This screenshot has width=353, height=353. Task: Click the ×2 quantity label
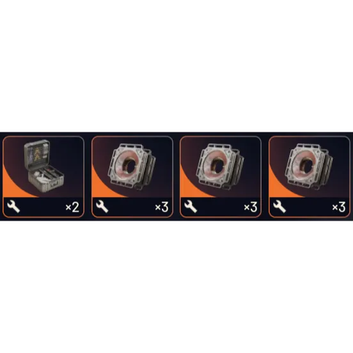(x=72, y=207)
